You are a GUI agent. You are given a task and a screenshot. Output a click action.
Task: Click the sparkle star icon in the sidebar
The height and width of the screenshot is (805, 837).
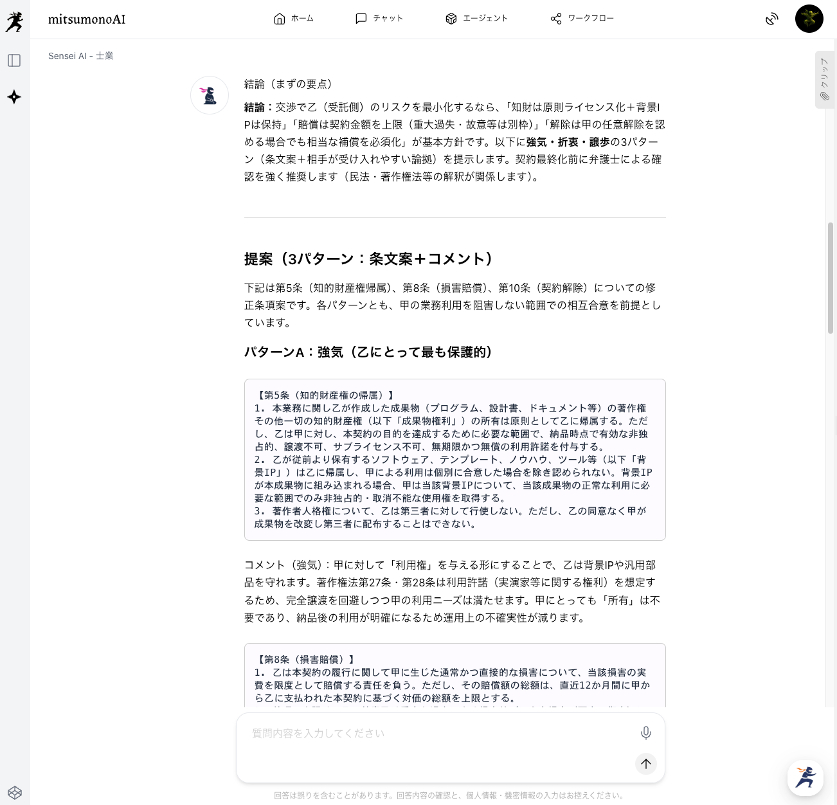[14, 97]
